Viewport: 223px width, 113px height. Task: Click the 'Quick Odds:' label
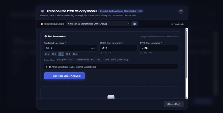tap(49, 60)
